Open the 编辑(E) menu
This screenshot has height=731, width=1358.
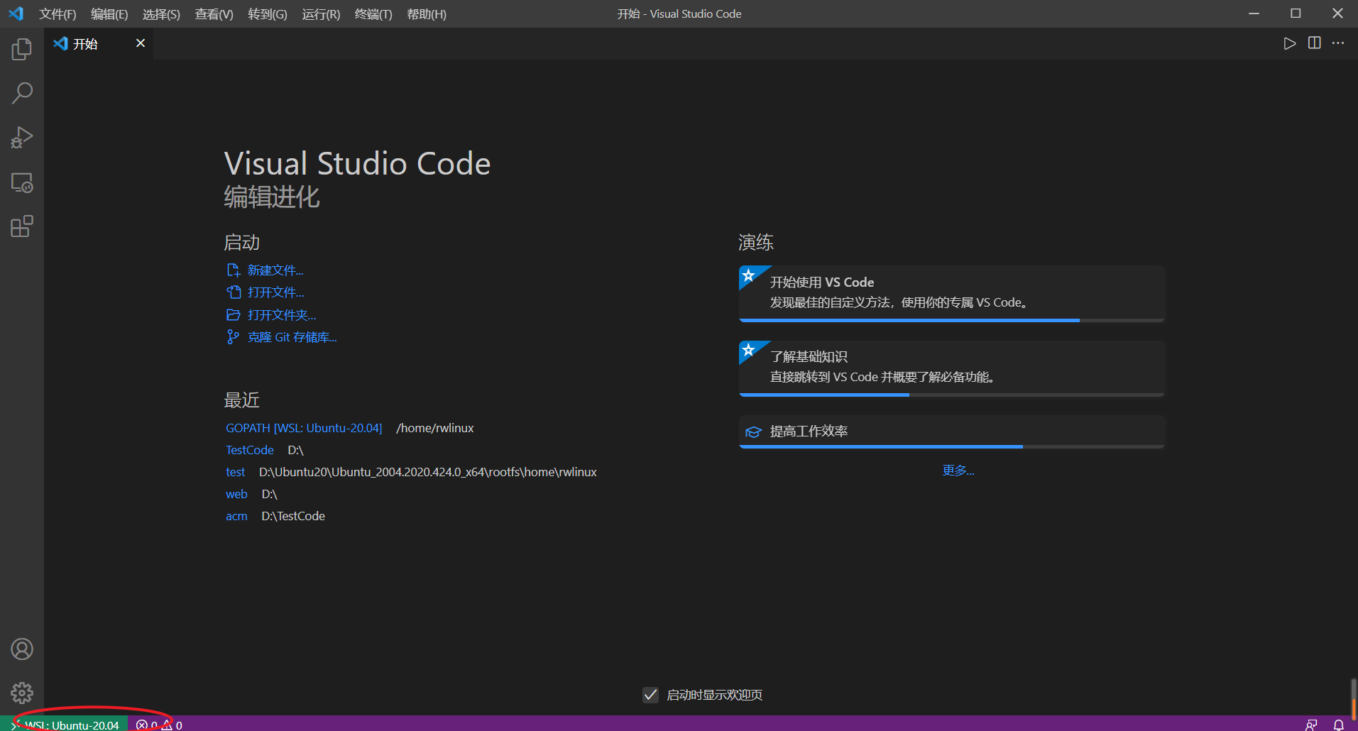pos(109,14)
